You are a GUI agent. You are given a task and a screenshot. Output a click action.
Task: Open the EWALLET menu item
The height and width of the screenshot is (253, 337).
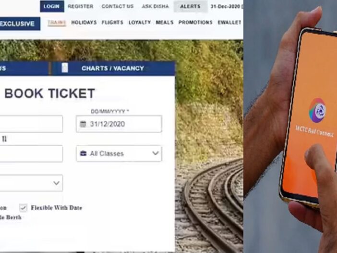coord(229,23)
